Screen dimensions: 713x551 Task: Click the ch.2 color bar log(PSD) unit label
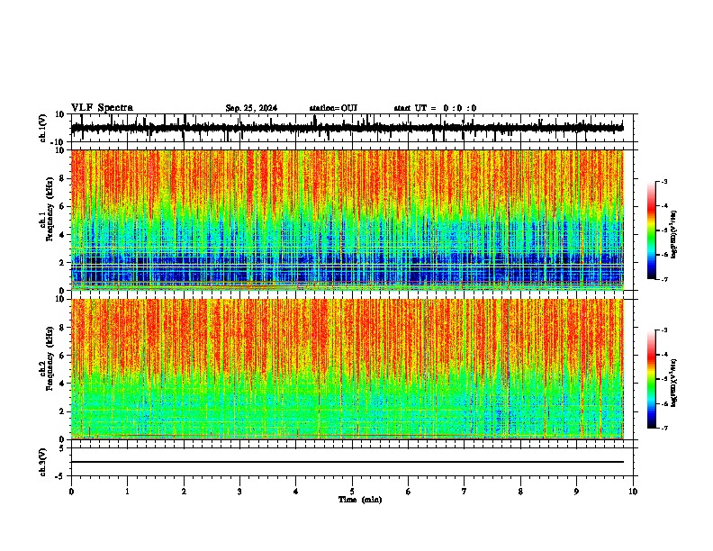(674, 383)
